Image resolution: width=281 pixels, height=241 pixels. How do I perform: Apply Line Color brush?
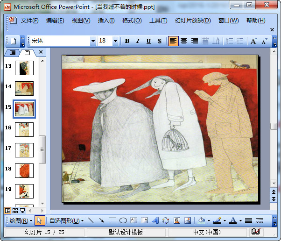pyautogui.click(x=217, y=220)
